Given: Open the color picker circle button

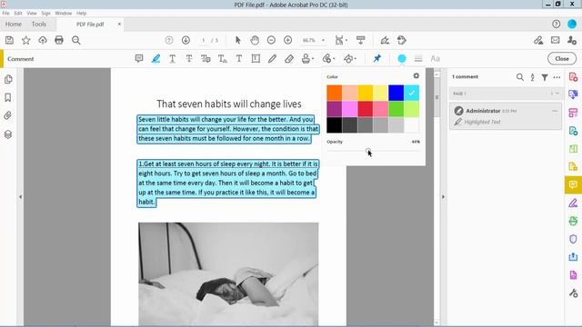Looking at the screenshot, I should coord(402,58).
